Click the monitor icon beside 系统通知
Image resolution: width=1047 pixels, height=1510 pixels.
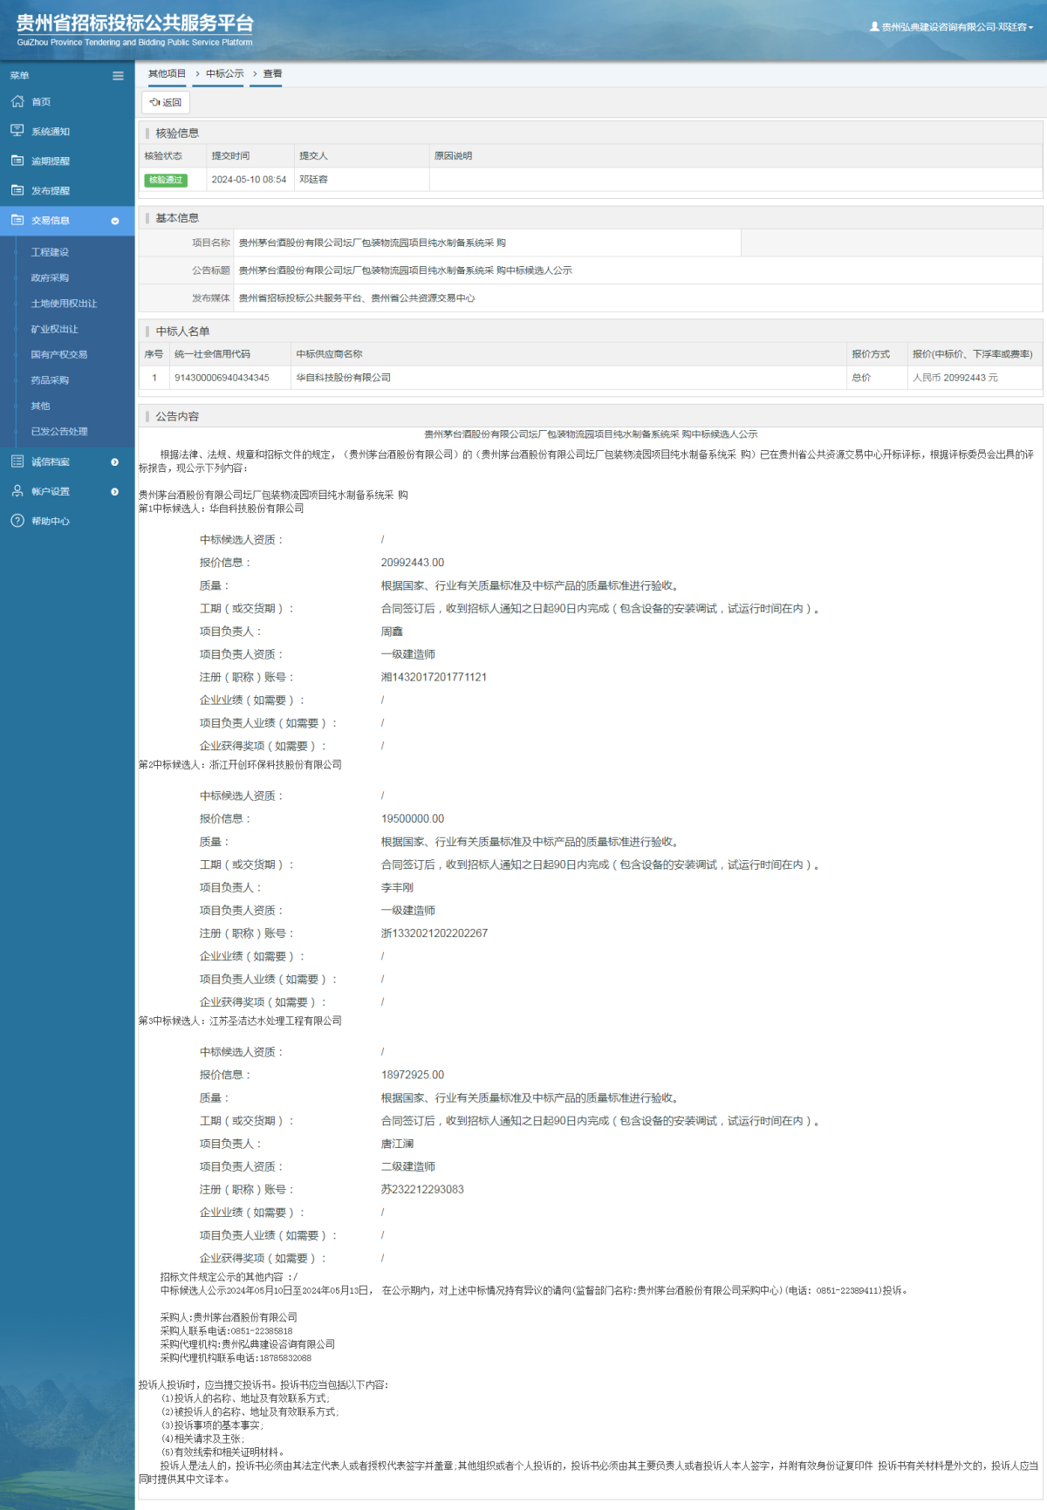(x=17, y=131)
